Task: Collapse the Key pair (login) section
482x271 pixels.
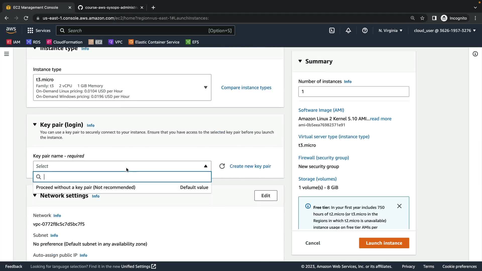Action: pyautogui.click(x=35, y=125)
